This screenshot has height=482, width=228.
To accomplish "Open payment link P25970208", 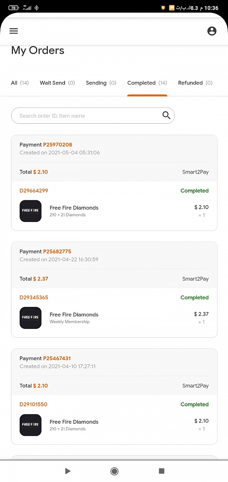I will 57,145.
